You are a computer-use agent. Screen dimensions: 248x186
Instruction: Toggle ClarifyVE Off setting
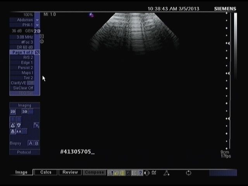click(x=22, y=83)
